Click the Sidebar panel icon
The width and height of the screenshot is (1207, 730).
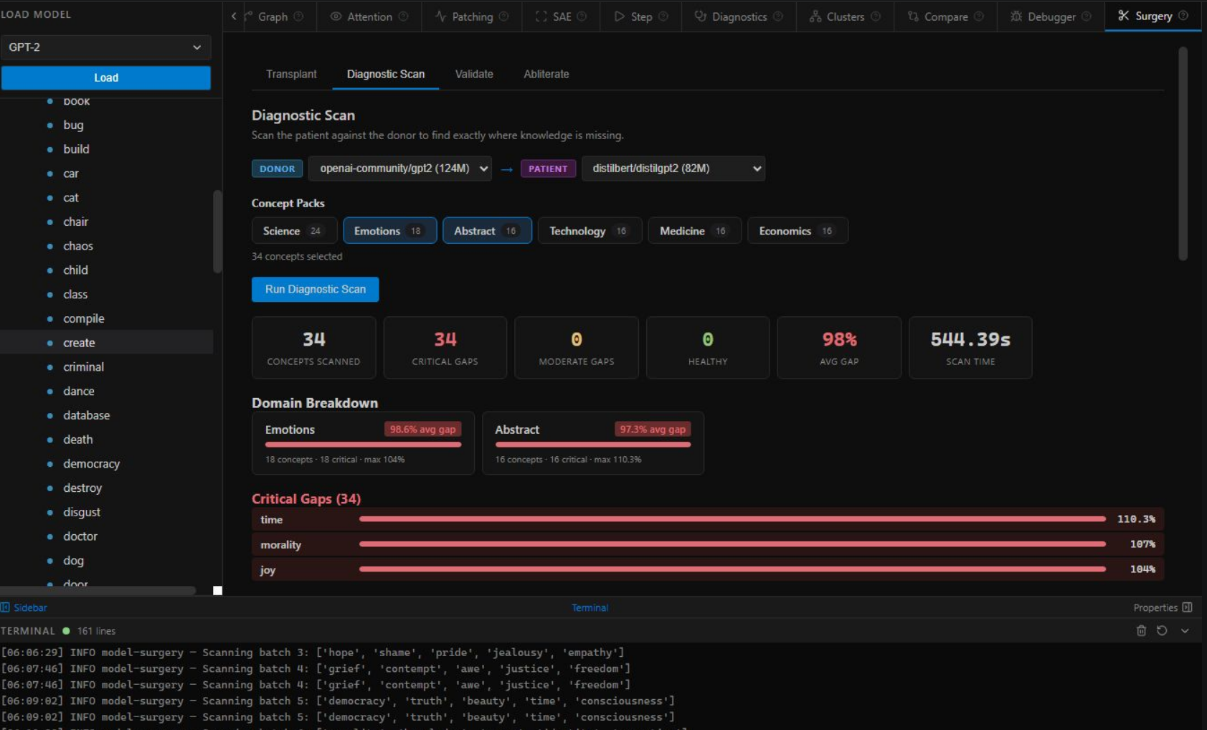(6, 607)
